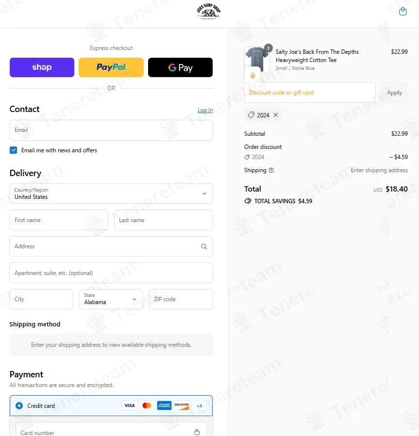Click the card number lock icon
Image resolution: width=419 pixels, height=436 pixels.
pyautogui.click(x=197, y=432)
